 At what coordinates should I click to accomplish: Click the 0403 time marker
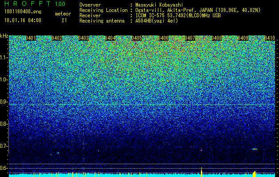[x=83, y=38]
